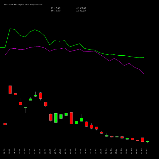Viewport: 159px width, 159px height.
Task: Click the tall red candlestick for 03 Feb
Action: click(10, 90)
